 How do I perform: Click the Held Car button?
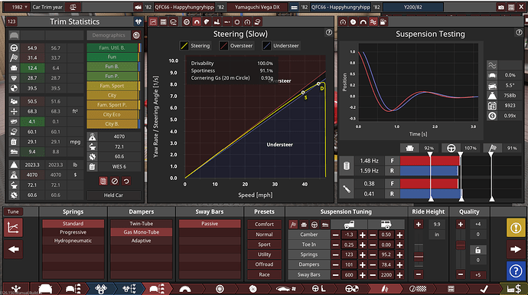point(113,195)
